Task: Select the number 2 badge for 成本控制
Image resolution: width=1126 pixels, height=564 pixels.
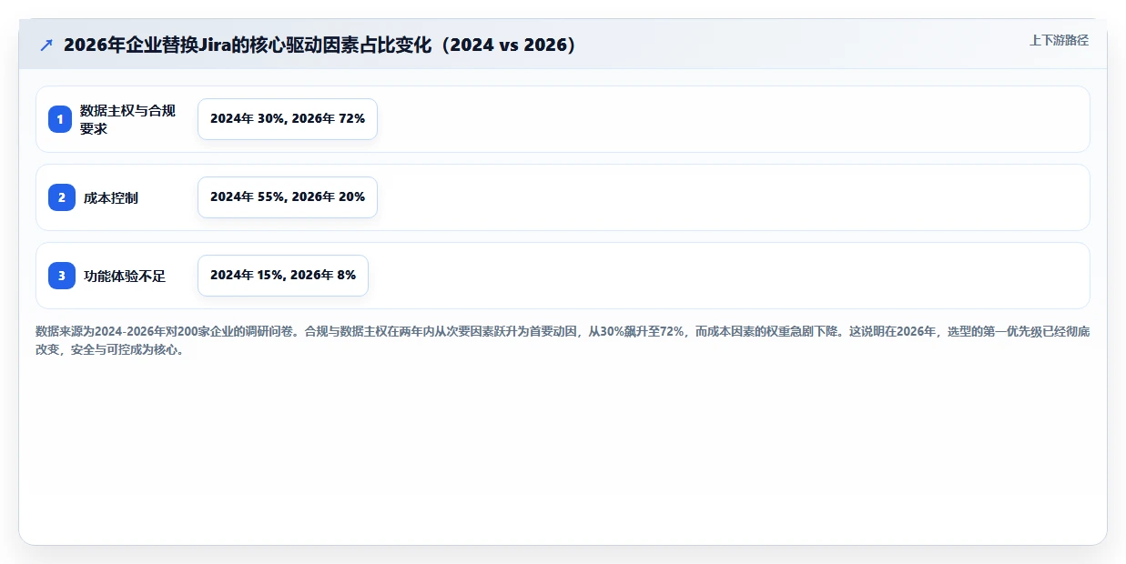Action: point(61,197)
